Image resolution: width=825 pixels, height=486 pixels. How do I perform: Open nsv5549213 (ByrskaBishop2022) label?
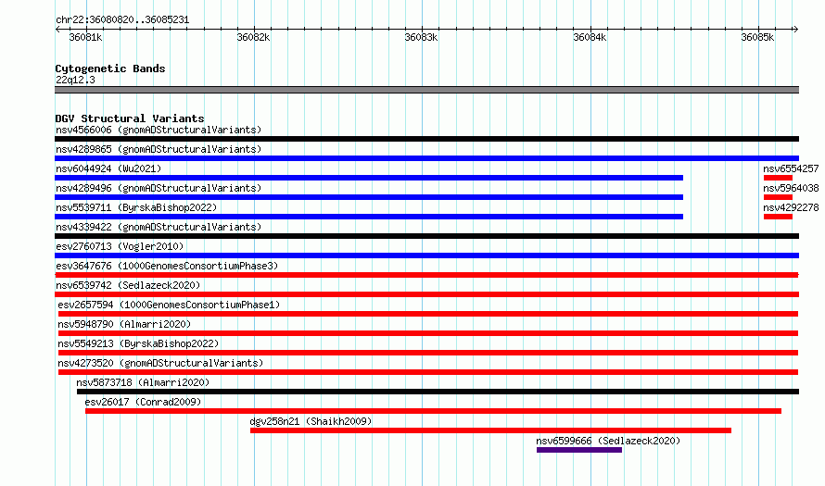click(x=138, y=343)
